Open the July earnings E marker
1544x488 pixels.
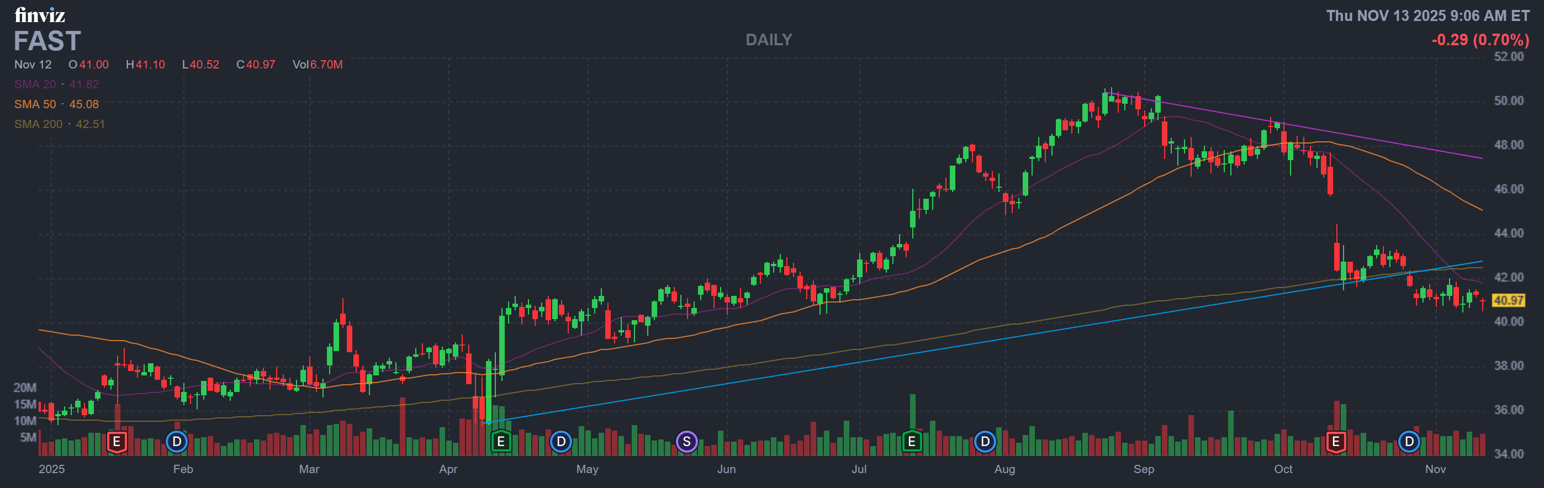912,442
